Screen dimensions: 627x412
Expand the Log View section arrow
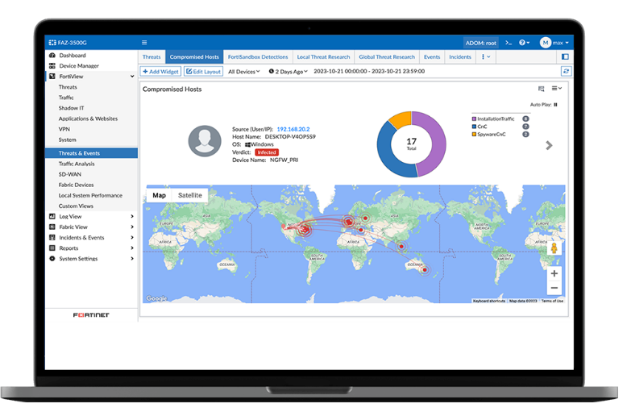[x=132, y=216]
